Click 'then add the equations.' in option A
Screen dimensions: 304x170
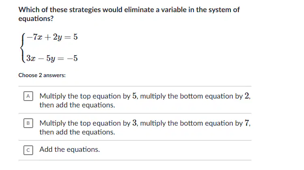[77, 105]
